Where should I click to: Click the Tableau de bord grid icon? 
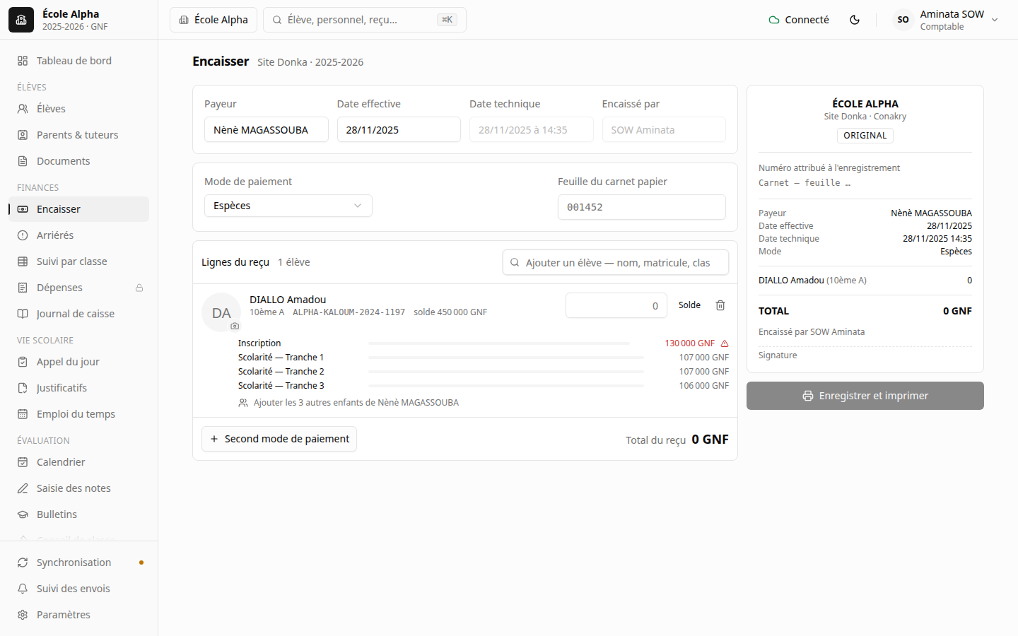(23, 61)
